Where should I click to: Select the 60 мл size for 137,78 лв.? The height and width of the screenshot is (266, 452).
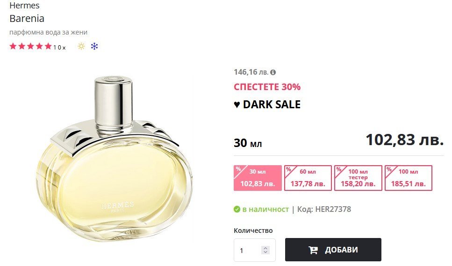pyautogui.click(x=308, y=178)
